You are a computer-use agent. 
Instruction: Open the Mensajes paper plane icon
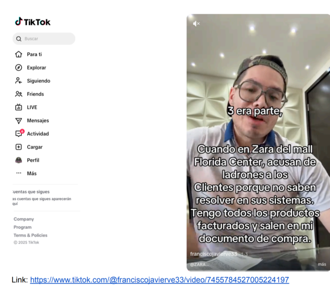pos(19,120)
